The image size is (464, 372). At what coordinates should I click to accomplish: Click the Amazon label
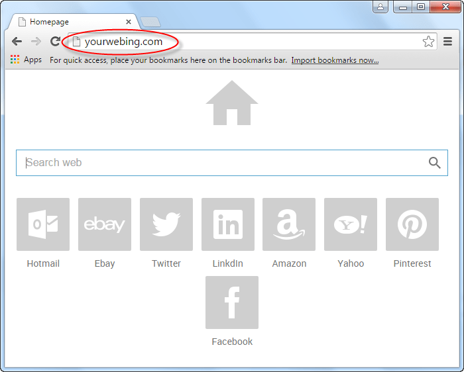pos(289,263)
